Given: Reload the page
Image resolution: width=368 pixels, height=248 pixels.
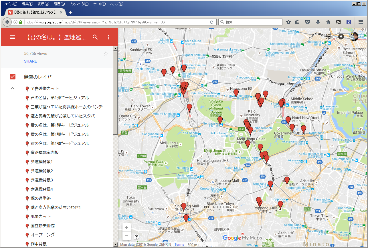Looking at the screenshot, I should coord(211,22).
